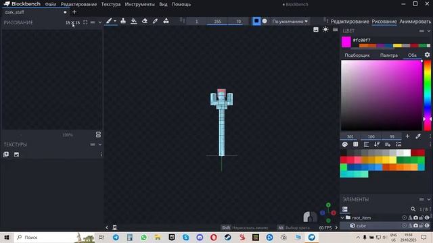
Task: Click the screen color eyedropper in Color panel
Action: coord(418,136)
